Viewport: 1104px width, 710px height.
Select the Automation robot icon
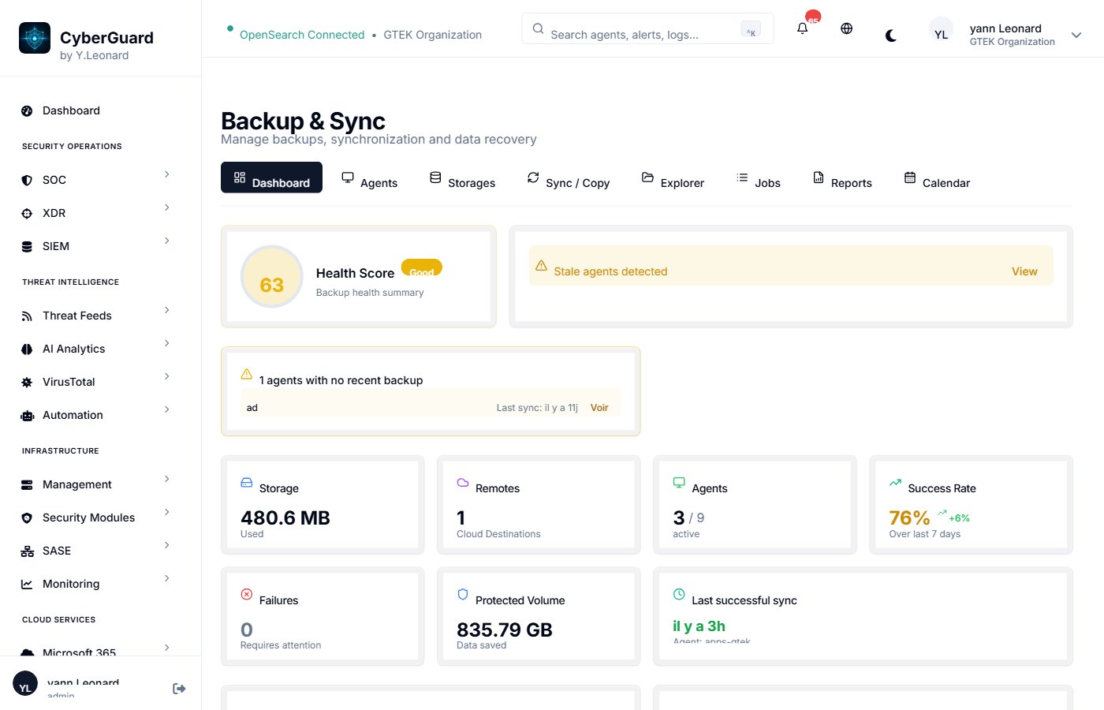tap(27, 415)
